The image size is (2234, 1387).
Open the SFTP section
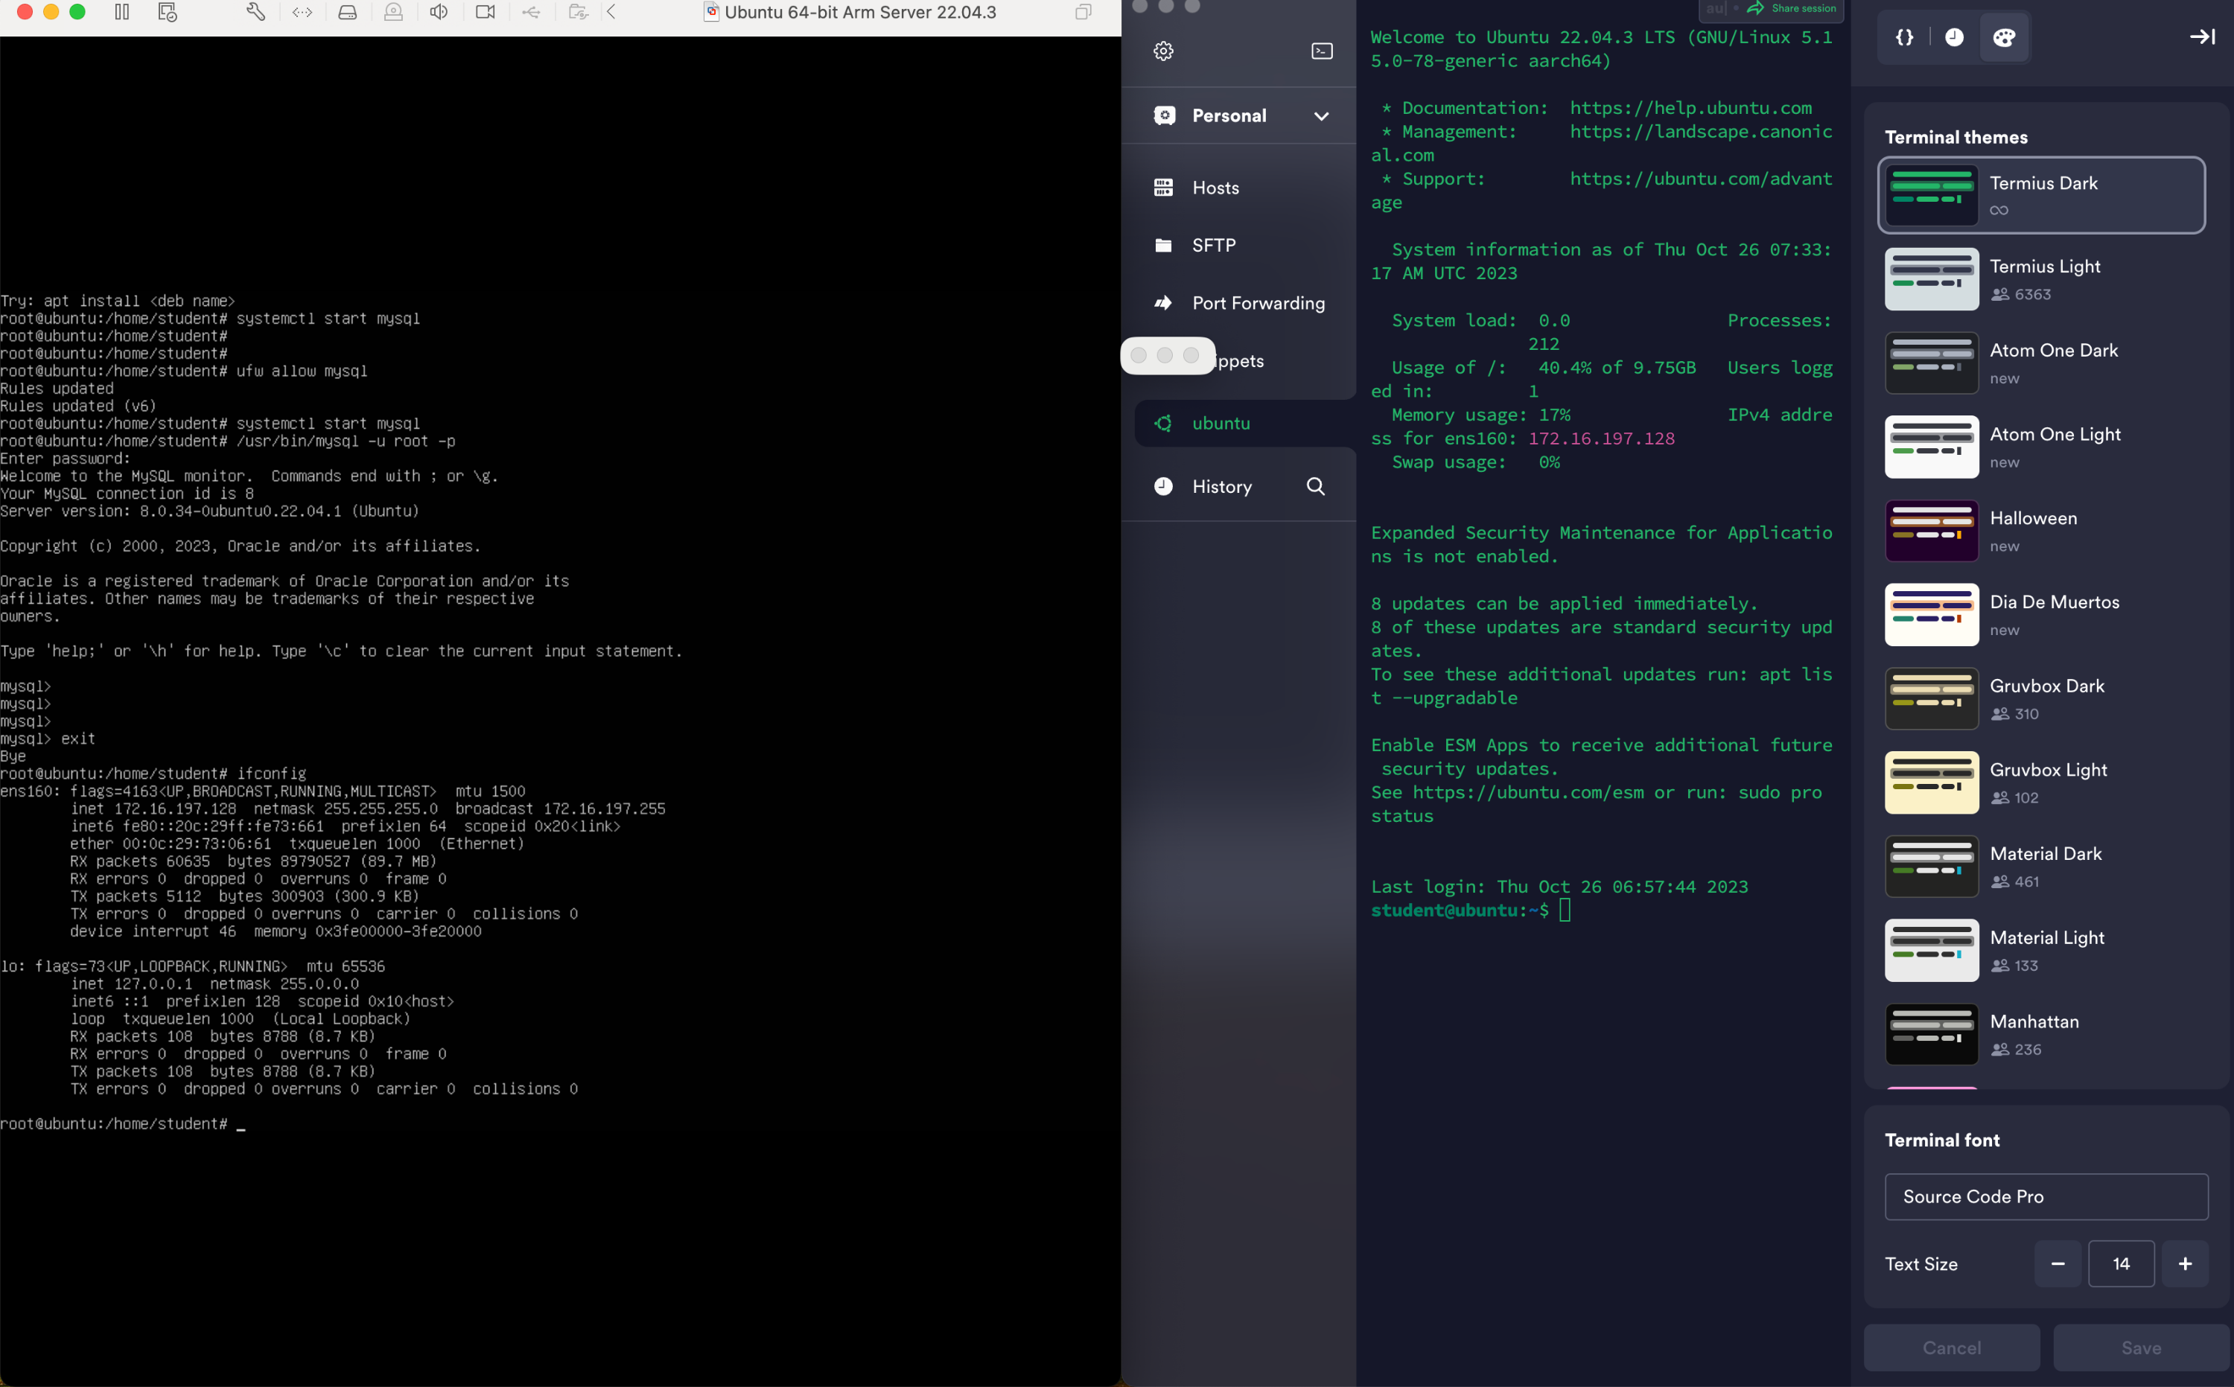1213,245
